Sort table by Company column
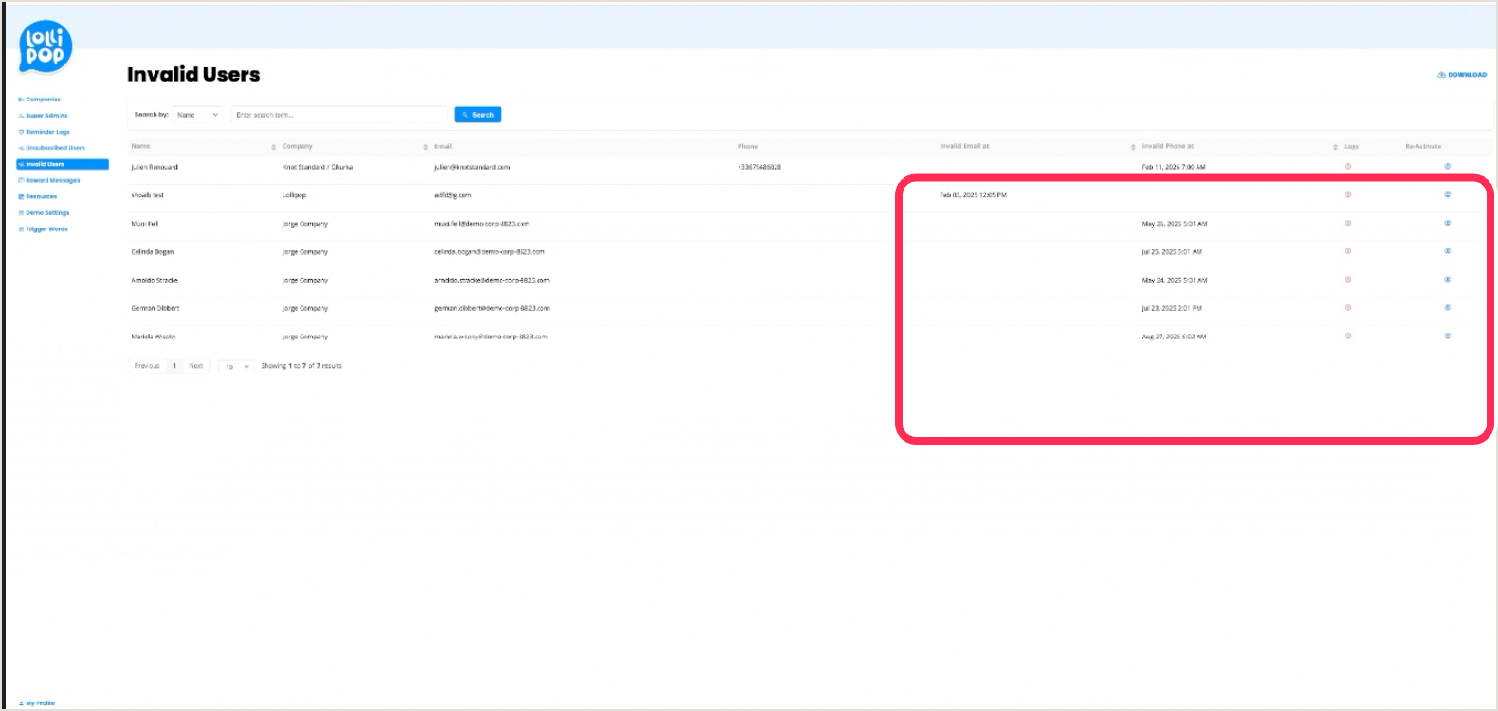Image resolution: width=1498 pixels, height=711 pixels. (425, 147)
